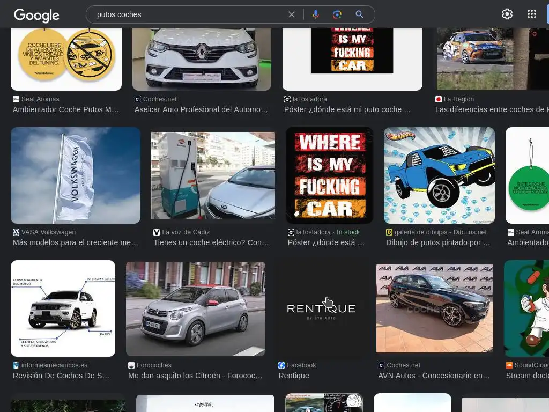Click Coches.net favicon under white Renault

pyautogui.click(x=138, y=99)
